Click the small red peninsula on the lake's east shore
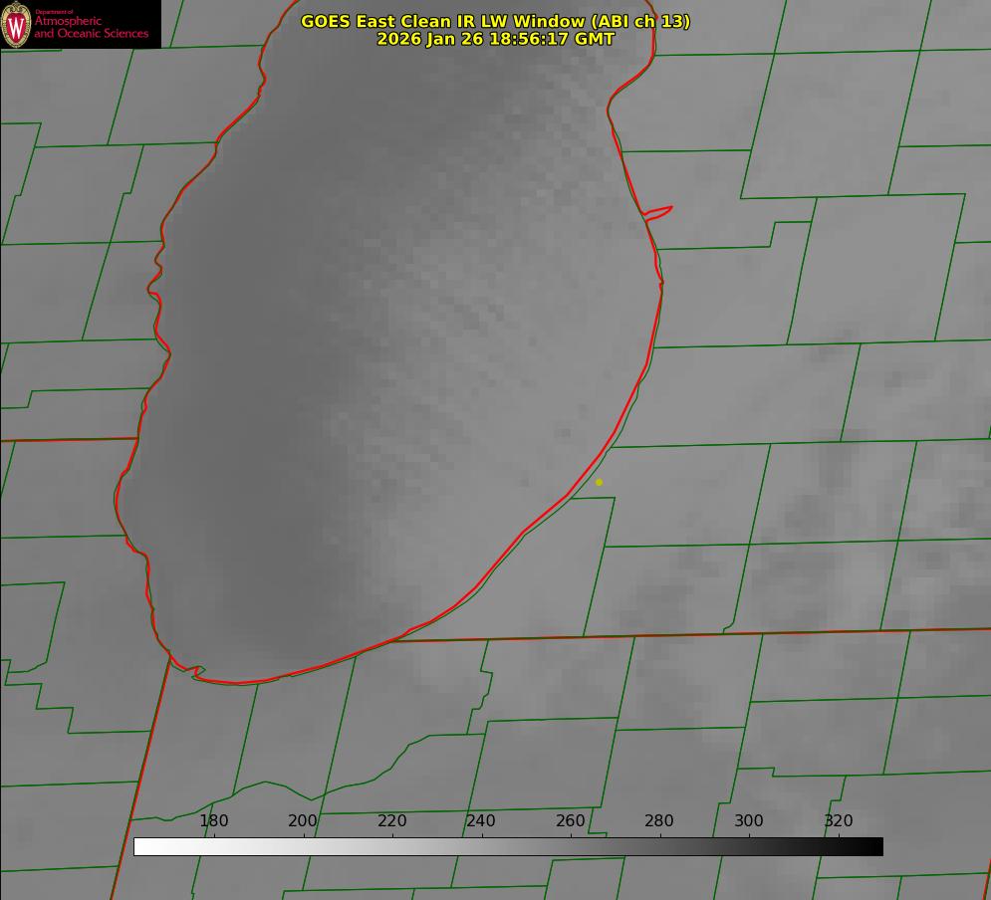991x900 pixels. coord(659,211)
